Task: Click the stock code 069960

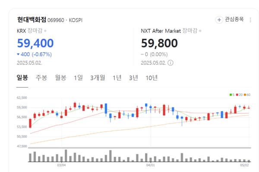Action: [x=56, y=20]
